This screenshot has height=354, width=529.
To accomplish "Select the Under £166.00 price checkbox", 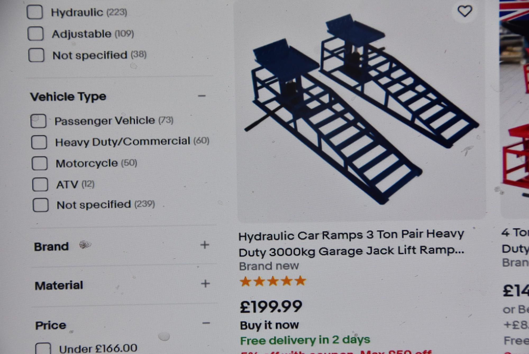I will click(x=43, y=348).
